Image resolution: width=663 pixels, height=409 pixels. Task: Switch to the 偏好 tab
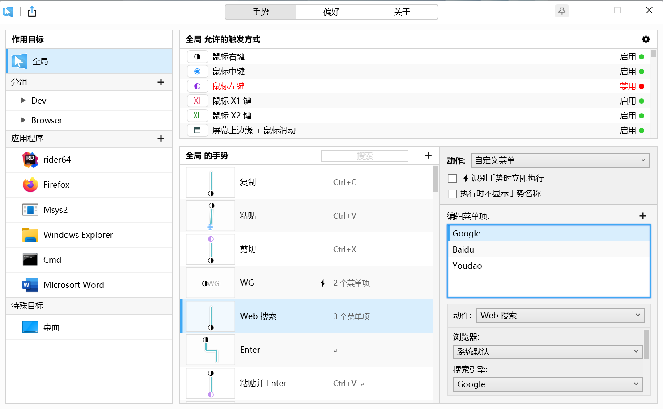click(331, 12)
